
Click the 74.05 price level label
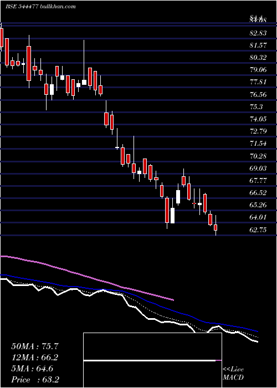pos(258,119)
